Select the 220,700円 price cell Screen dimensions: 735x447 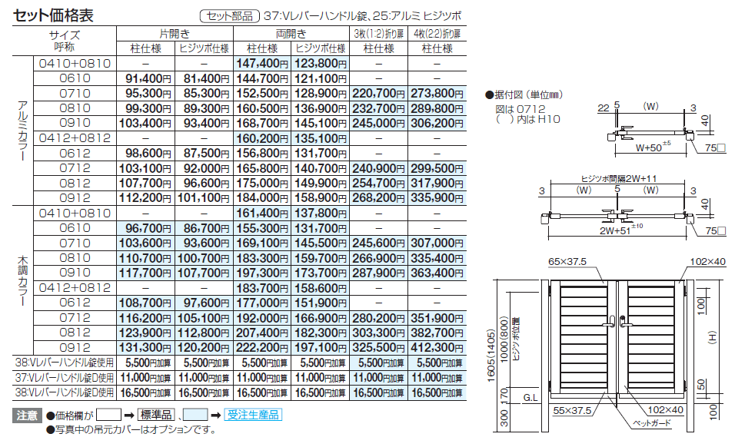click(378, 94)
